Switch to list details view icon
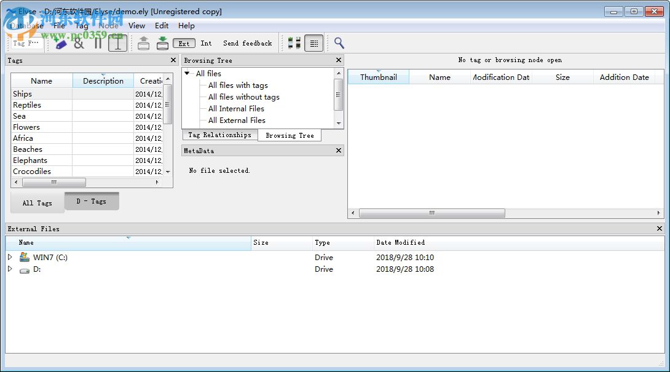 coord(313,43)
